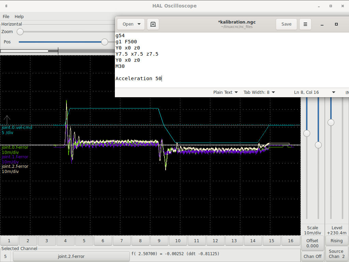The height and width of the screenshot is (262, 349).
Task: Select channel 2 button
Action: [28, 241]
